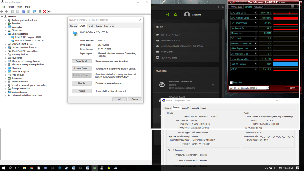Click the Close button in GPU-Z
The image size is (304, 171).
tap(293, 88)
